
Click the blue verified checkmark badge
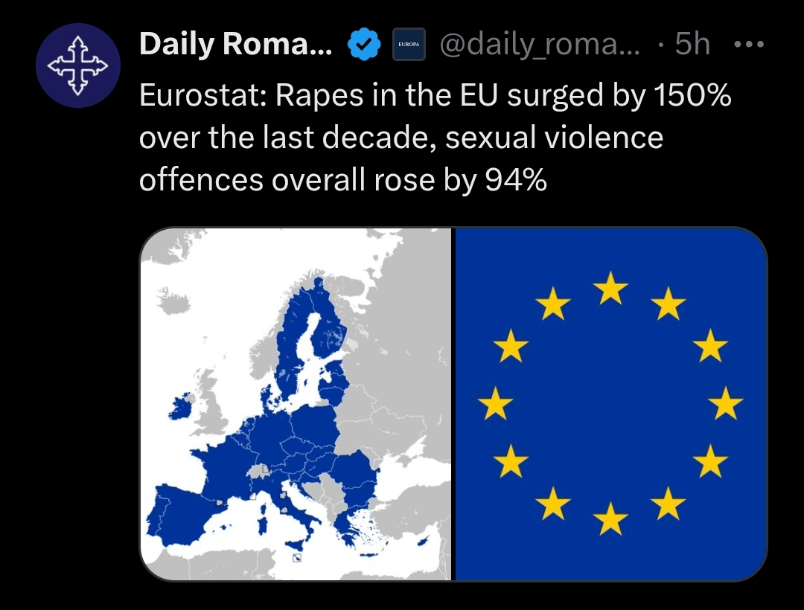(364, 45)
